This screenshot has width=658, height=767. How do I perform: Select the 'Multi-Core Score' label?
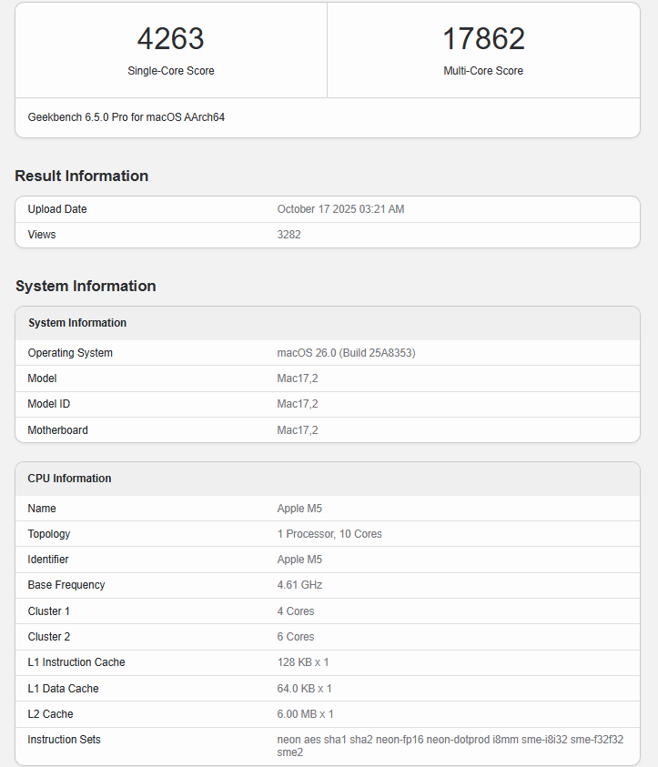(x=483, y=71)
